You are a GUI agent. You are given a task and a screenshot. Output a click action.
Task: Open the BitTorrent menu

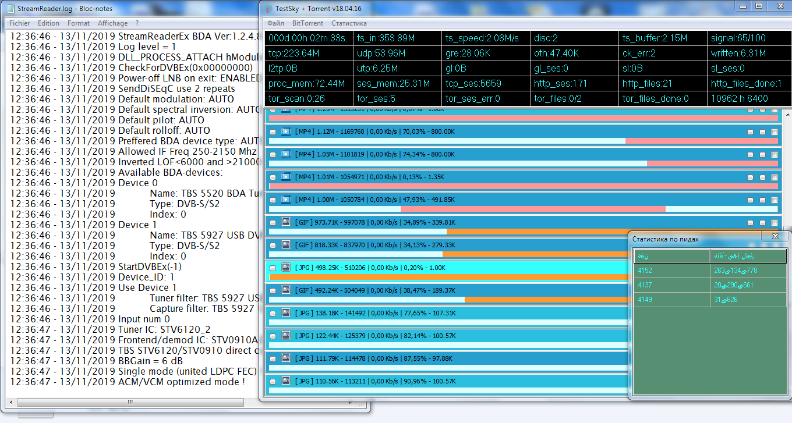tap(307, 23)
